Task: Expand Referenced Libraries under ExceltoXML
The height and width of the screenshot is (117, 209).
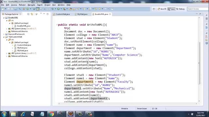Action: pos(7,32)
